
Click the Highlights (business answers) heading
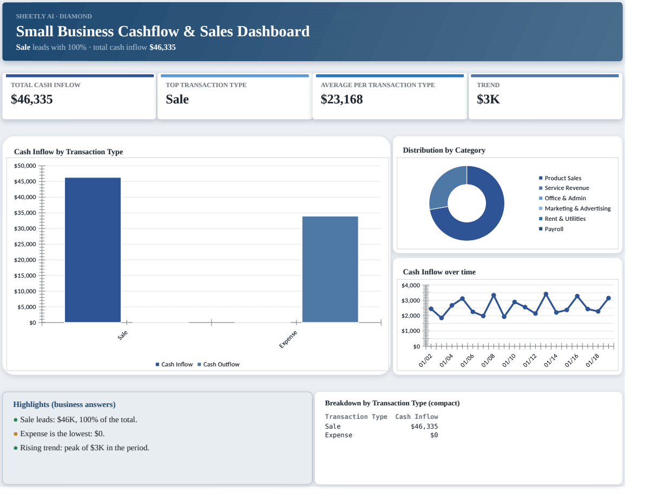coord(64,405)
